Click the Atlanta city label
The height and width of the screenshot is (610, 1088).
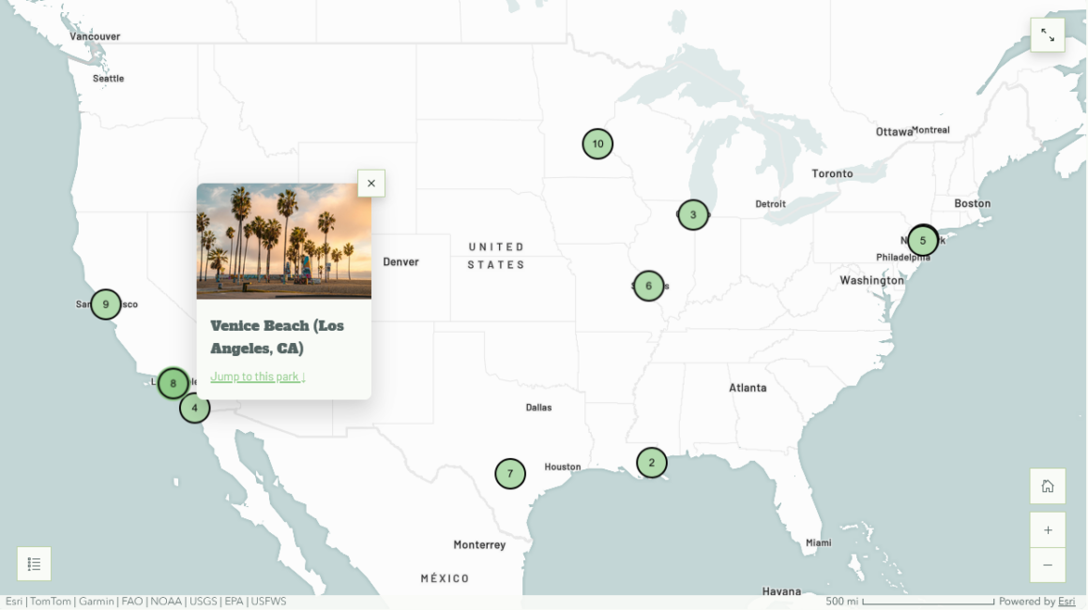pos(748,388)
